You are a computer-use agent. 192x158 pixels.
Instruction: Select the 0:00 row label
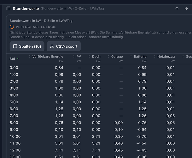[14, 68]
